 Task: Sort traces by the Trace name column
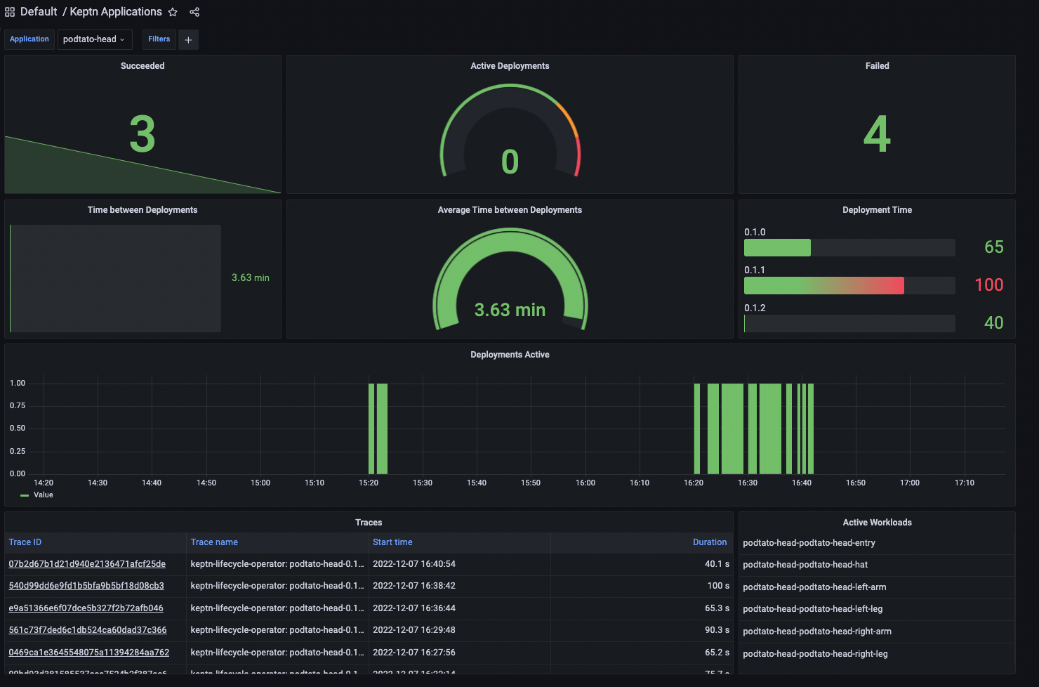[x=213, y=542]
